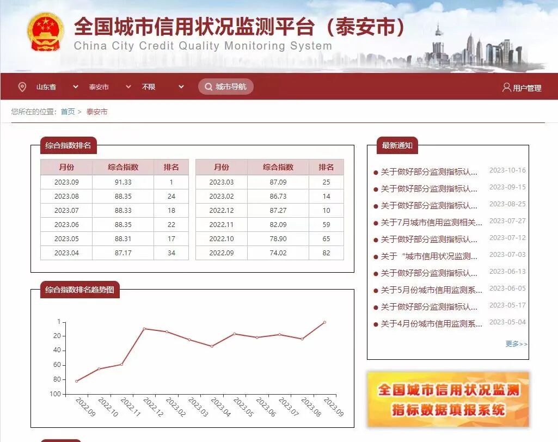The width and height of the screenshot is (558, 442).
Task: Click the magnifier icon inside 城市导航 search box
Action: tap(209, 86)
